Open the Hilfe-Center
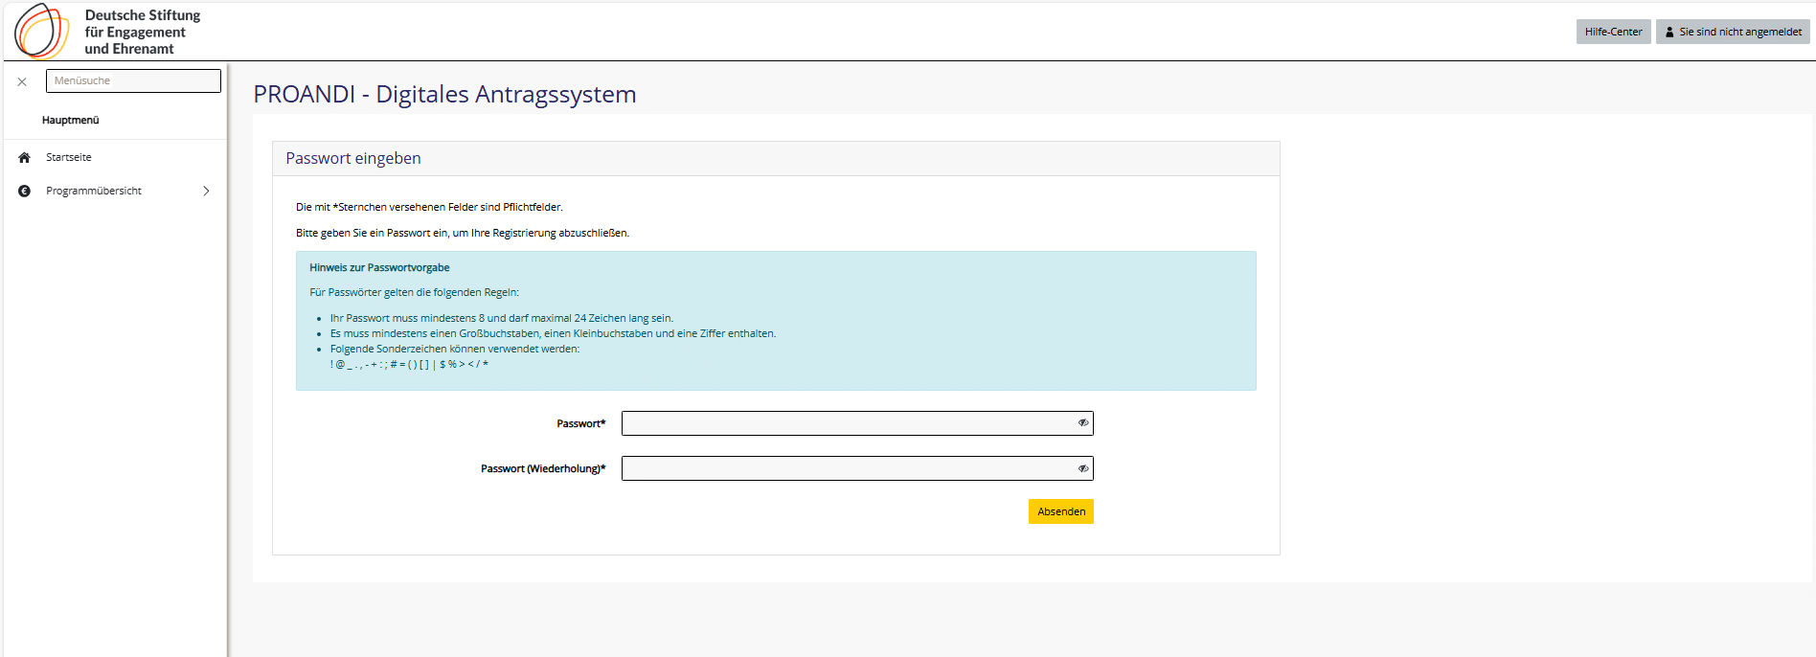1816x657 pixels. pyautogui.click(x=1613, y=32)
